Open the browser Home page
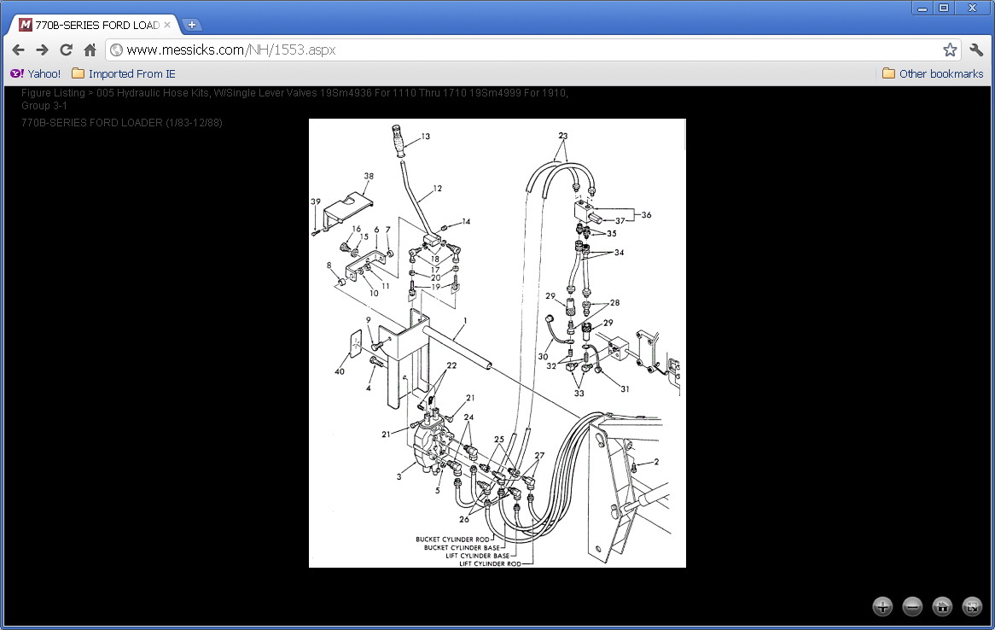Screen dimensions: 995x630 (x=90, y=50)
